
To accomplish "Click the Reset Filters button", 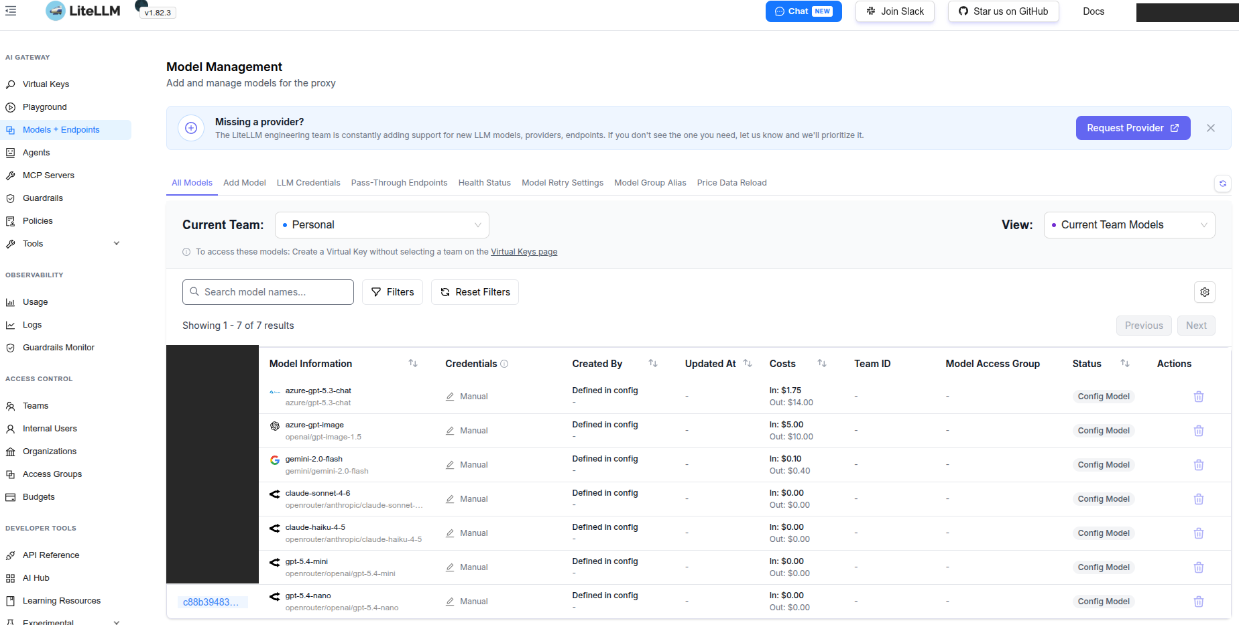I will (x=475, y=292).
